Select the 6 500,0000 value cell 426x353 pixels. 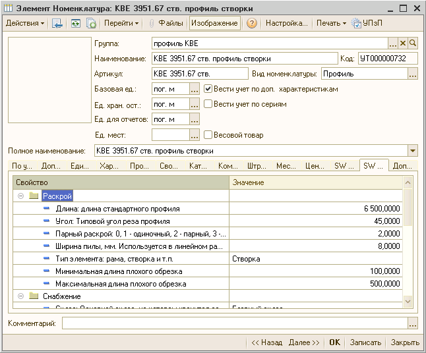(x=316, y=208)
